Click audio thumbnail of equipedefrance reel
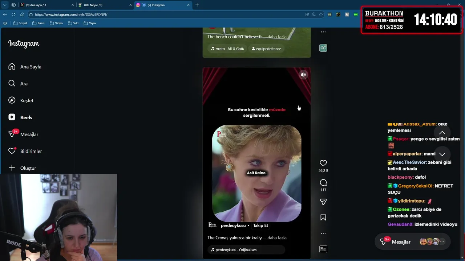 [x=323, y=48]
